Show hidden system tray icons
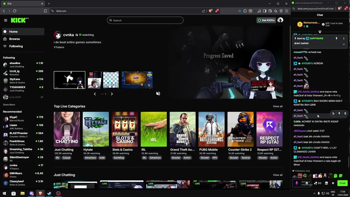 pos(314,193)
